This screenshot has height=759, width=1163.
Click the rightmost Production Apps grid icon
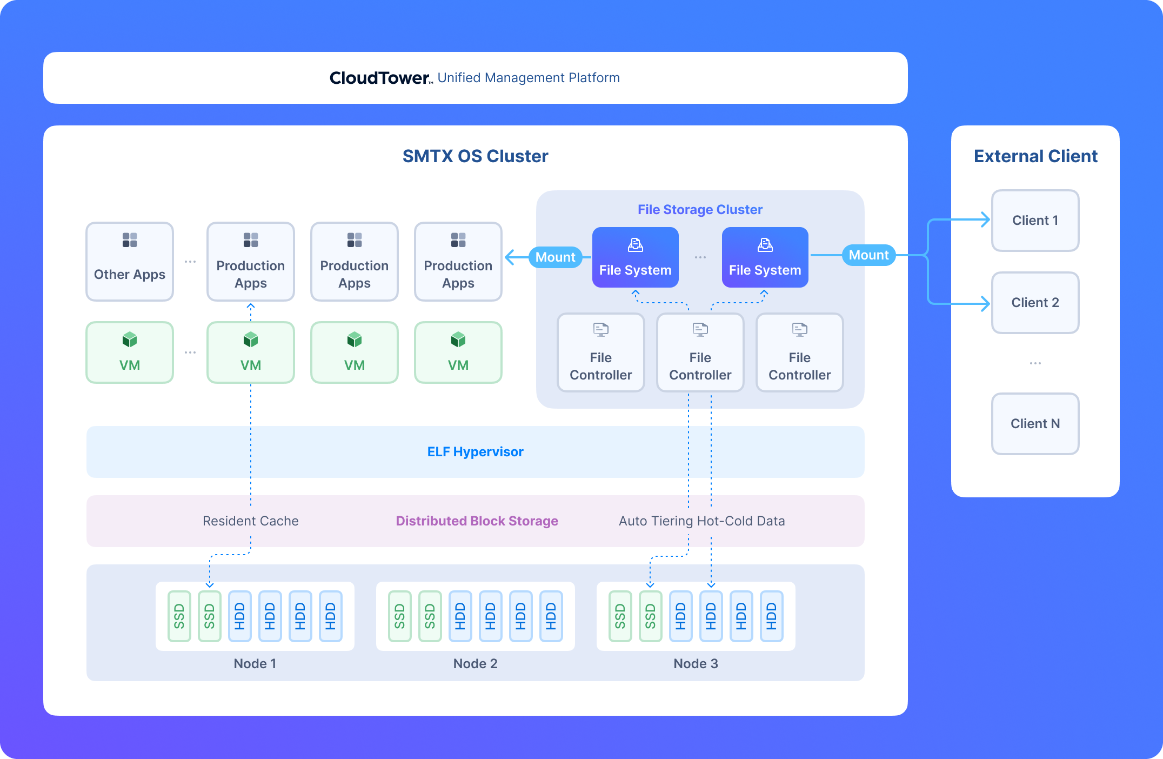[x=458, y=240]
